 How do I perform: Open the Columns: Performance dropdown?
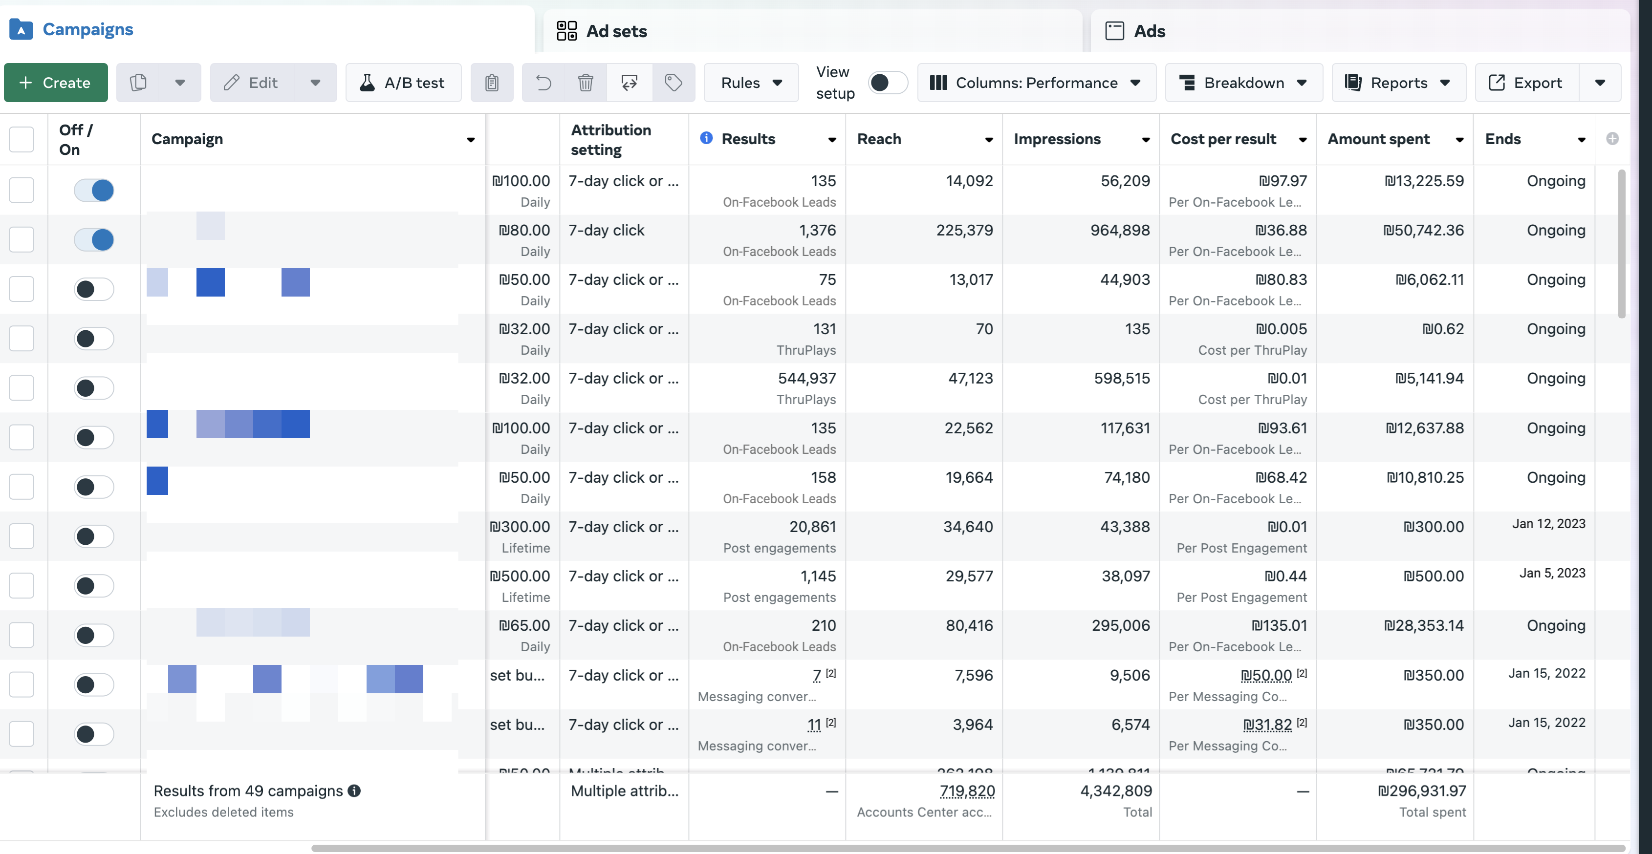[x=1036, y=83]
